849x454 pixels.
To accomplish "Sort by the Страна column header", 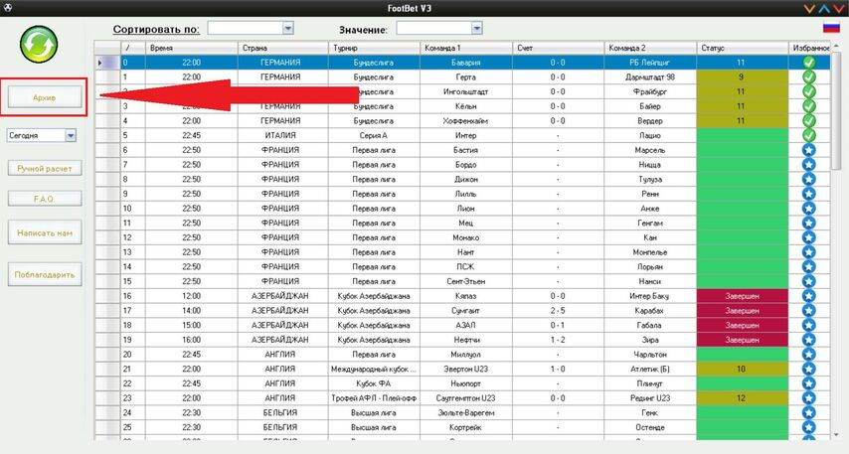I will 282,48.
